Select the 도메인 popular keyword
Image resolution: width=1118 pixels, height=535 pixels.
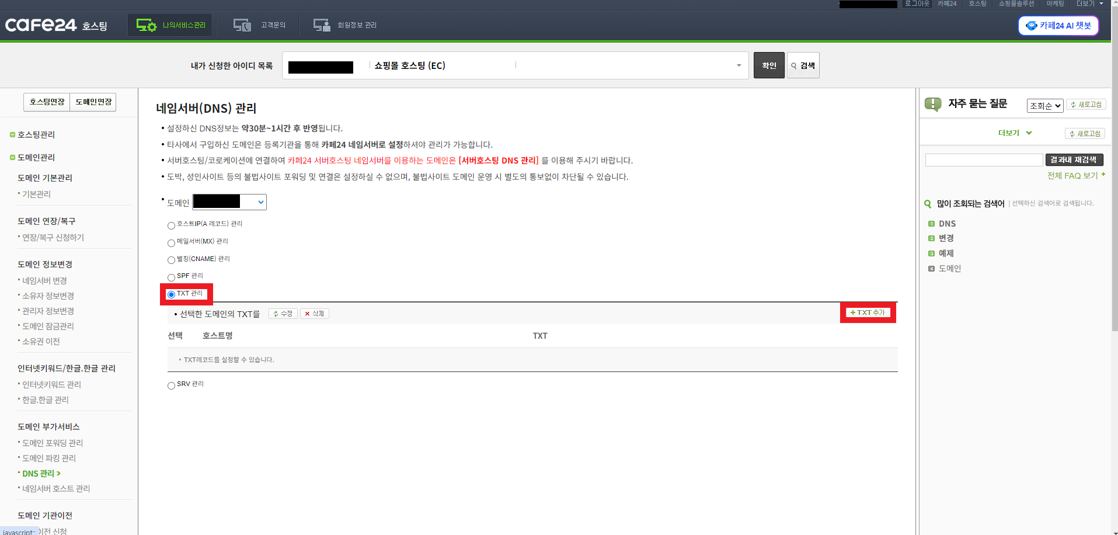pyautogui.click(x=950, y=269)
